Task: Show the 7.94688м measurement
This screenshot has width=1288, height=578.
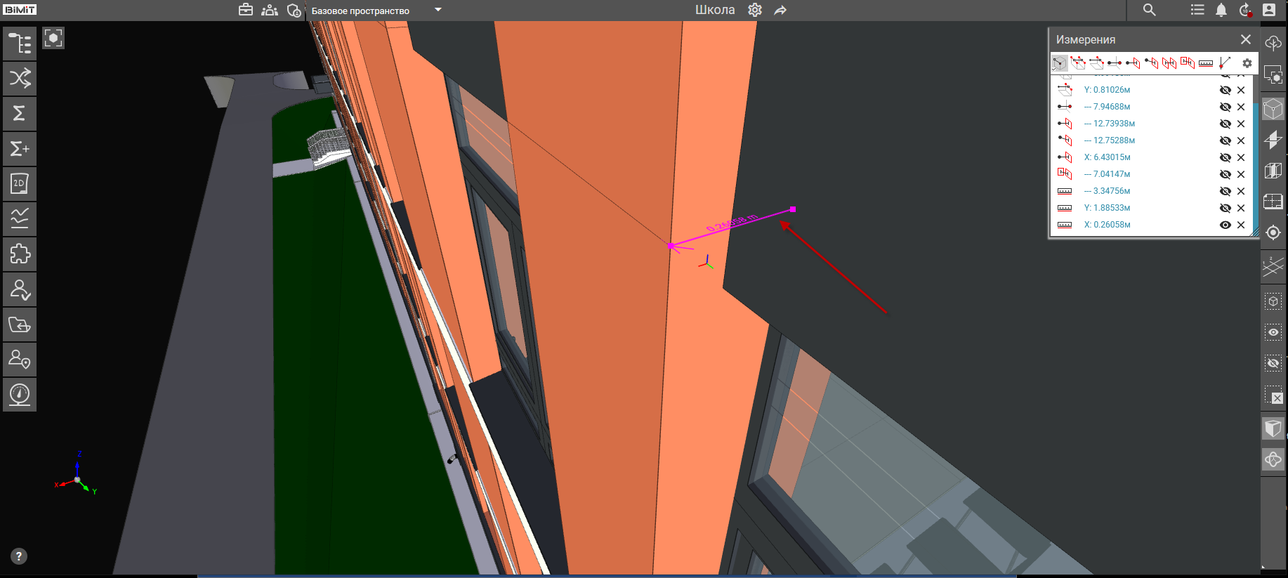Action: [x=1225, y=107]
